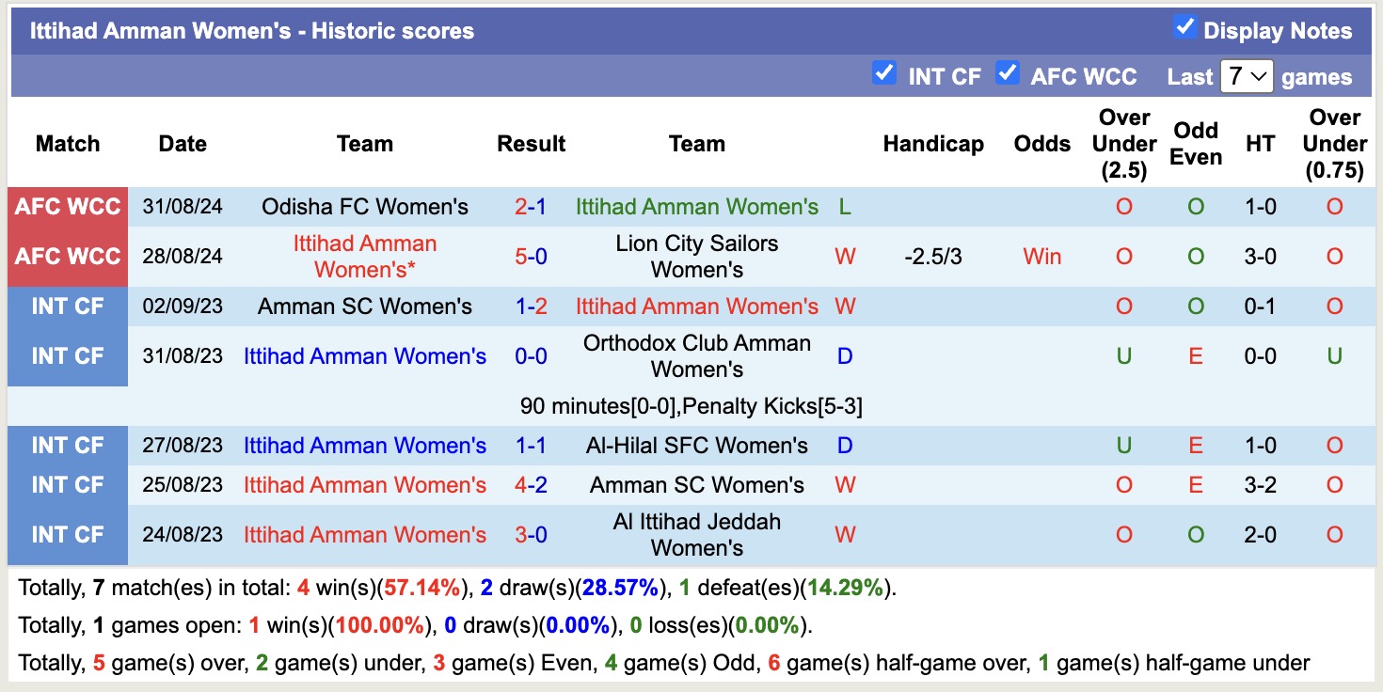This screenshot has width=1383, height=692.
Task: Select the INT CF badge on 25/08/23 row
Action: [x=67, y=484]
